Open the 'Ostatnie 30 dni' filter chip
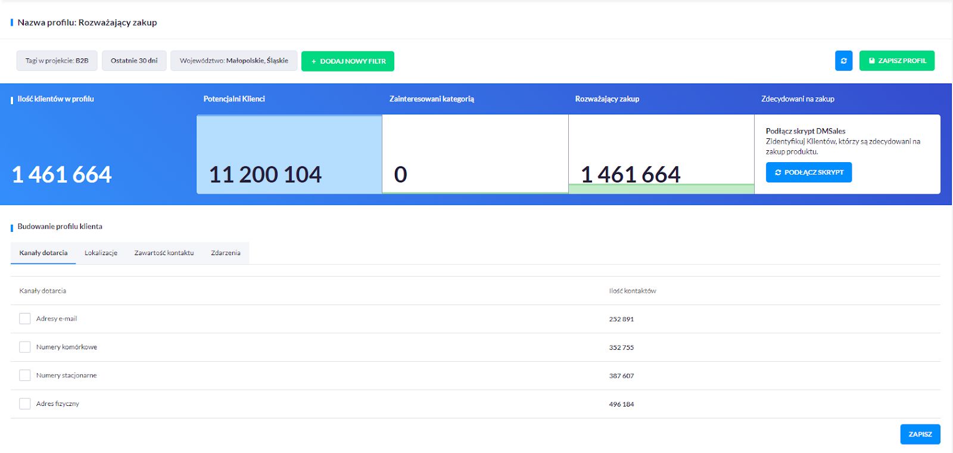953x453 pixels. tap(134, 61)
